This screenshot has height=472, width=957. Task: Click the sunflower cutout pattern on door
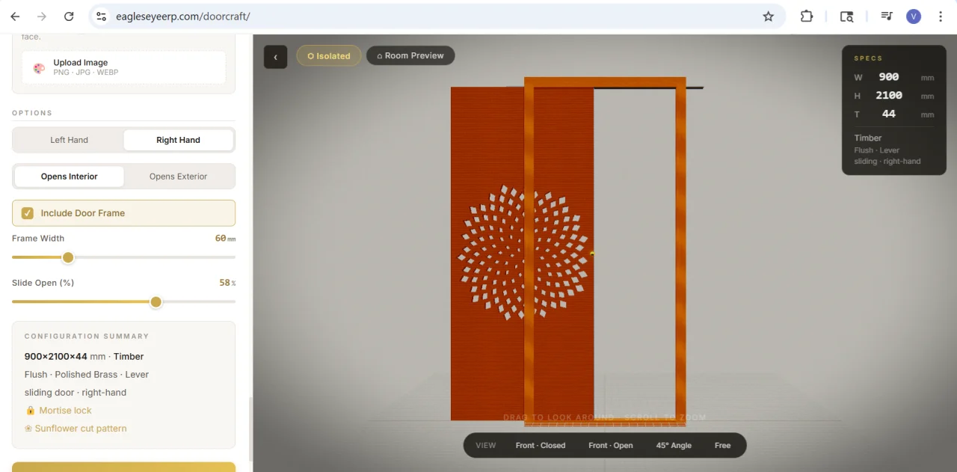(523, 253)
